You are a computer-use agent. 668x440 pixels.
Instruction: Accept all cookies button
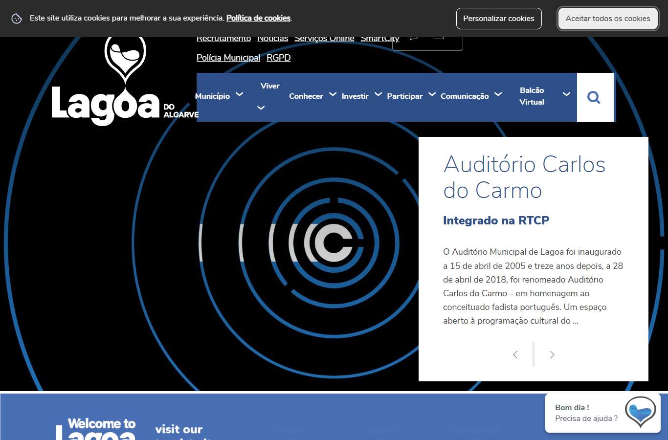tap(608, 19)
